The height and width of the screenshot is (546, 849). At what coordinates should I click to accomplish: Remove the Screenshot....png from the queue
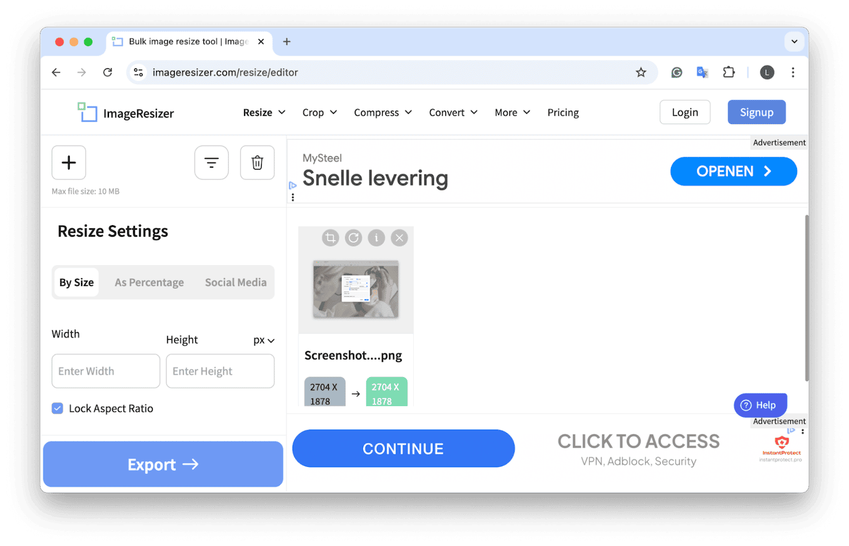(x=399, y=237)
